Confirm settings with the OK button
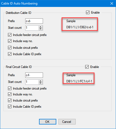 (48, 122)
